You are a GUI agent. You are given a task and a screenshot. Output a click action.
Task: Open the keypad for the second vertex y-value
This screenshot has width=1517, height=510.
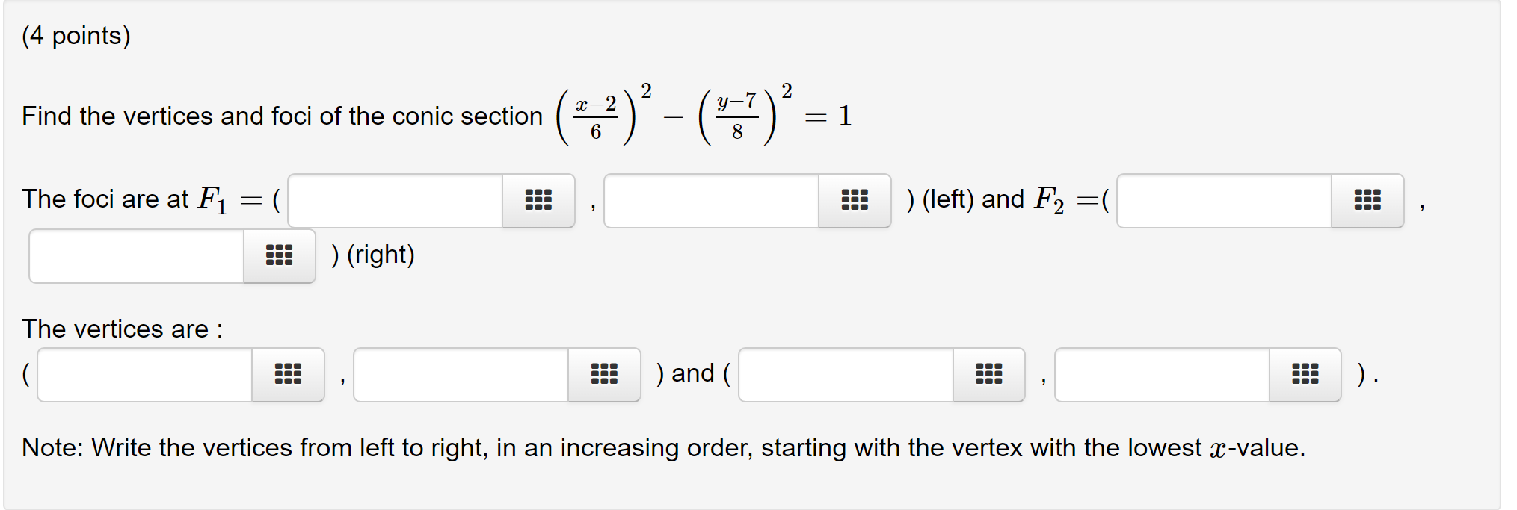1305,374
